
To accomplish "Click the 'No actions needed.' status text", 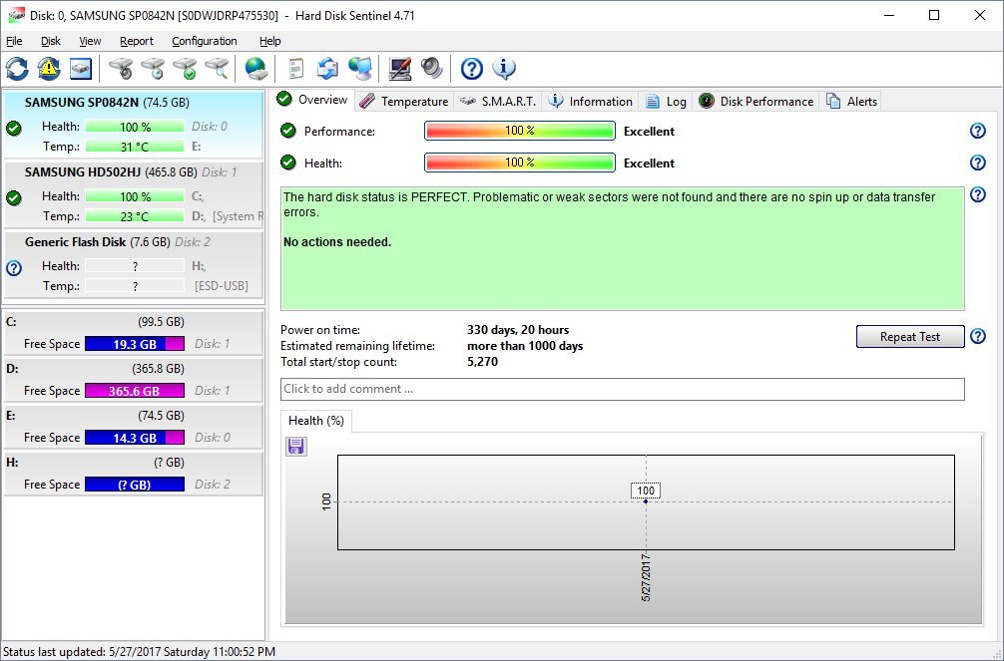I will (337, 242).
